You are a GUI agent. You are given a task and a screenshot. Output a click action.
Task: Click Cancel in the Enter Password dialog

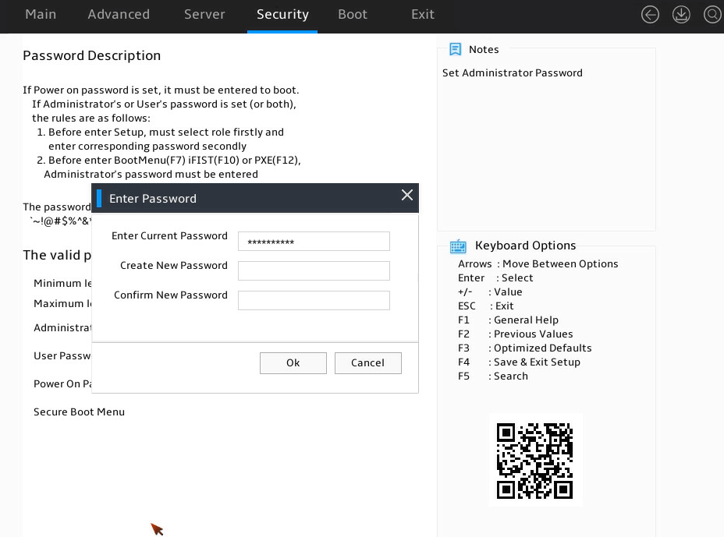click(x=368, y=363)
